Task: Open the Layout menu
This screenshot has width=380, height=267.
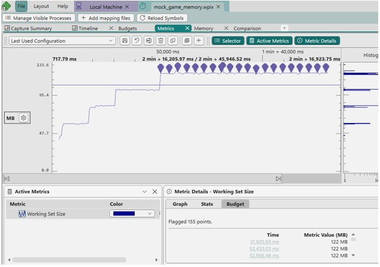Action: click(x=41, y=6)
